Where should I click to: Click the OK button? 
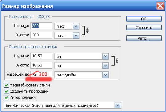144,19
